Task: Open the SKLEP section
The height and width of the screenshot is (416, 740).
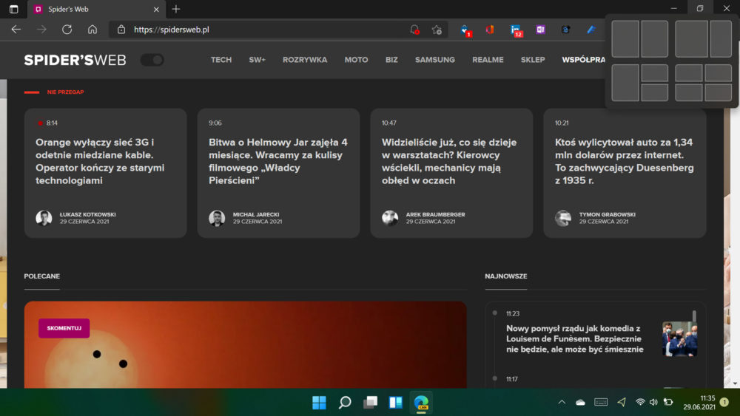Action: 533,60
